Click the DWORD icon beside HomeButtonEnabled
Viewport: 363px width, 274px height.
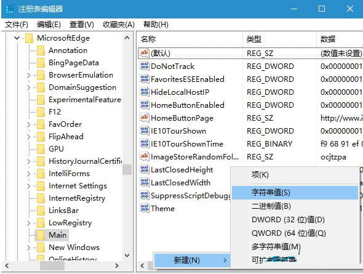pyautogui.click(x=144, y=105)
